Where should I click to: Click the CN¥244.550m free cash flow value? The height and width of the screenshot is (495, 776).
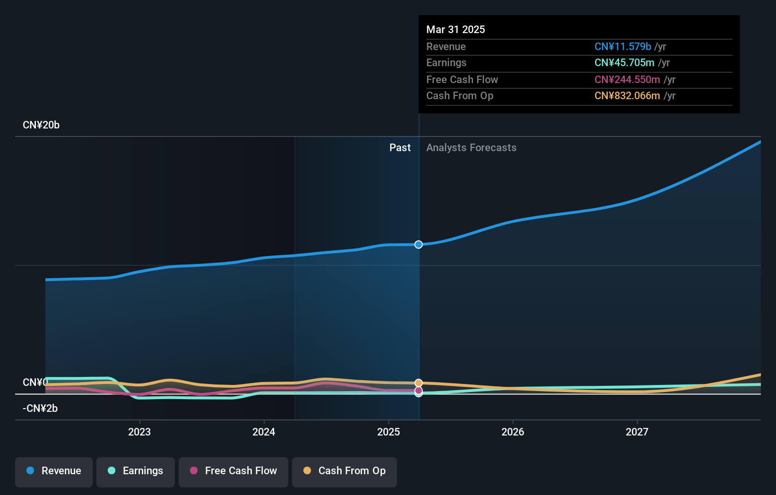coord(627,79)
